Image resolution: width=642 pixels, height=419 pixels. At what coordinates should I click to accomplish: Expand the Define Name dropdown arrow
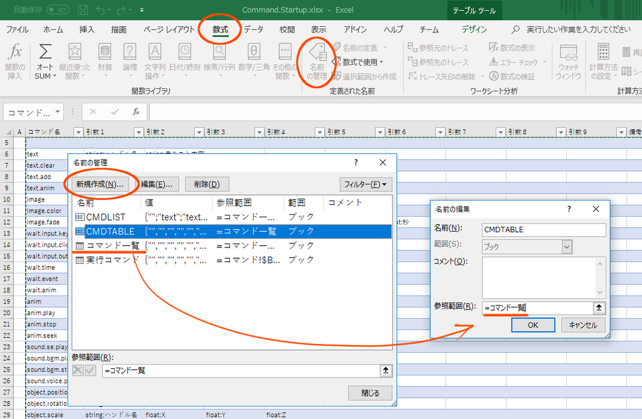385,48
